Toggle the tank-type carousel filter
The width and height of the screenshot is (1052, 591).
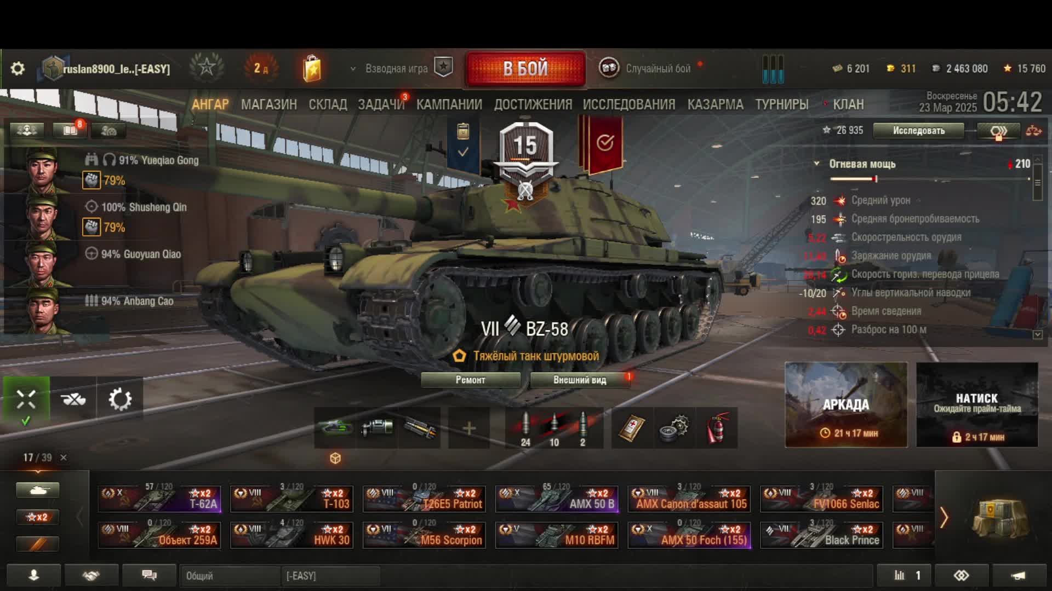37,490
